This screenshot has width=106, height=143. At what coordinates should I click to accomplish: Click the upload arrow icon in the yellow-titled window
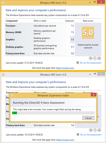click(x=95, y=58)
